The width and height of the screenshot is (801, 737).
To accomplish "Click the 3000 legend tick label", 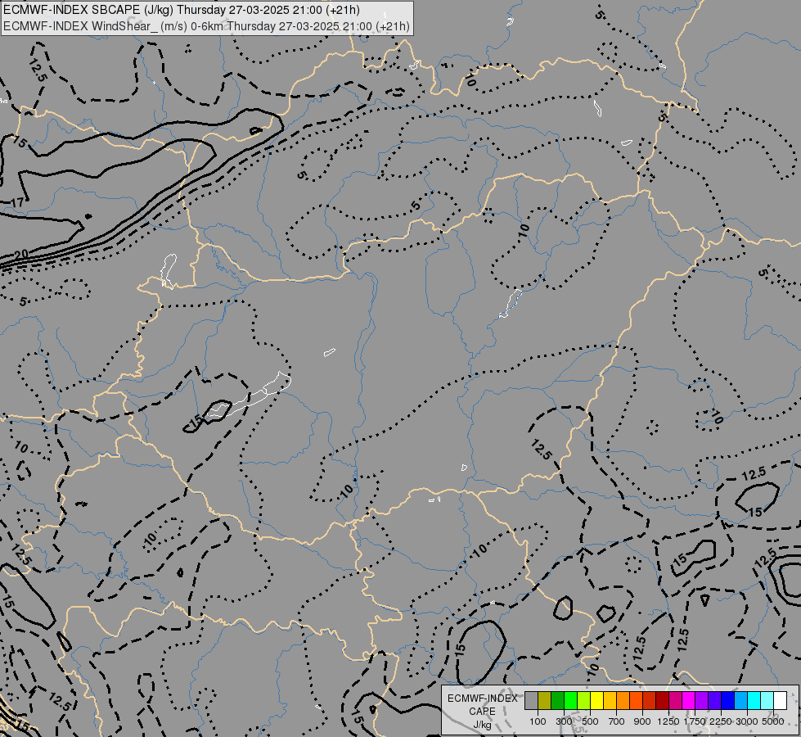I will 747,721.
